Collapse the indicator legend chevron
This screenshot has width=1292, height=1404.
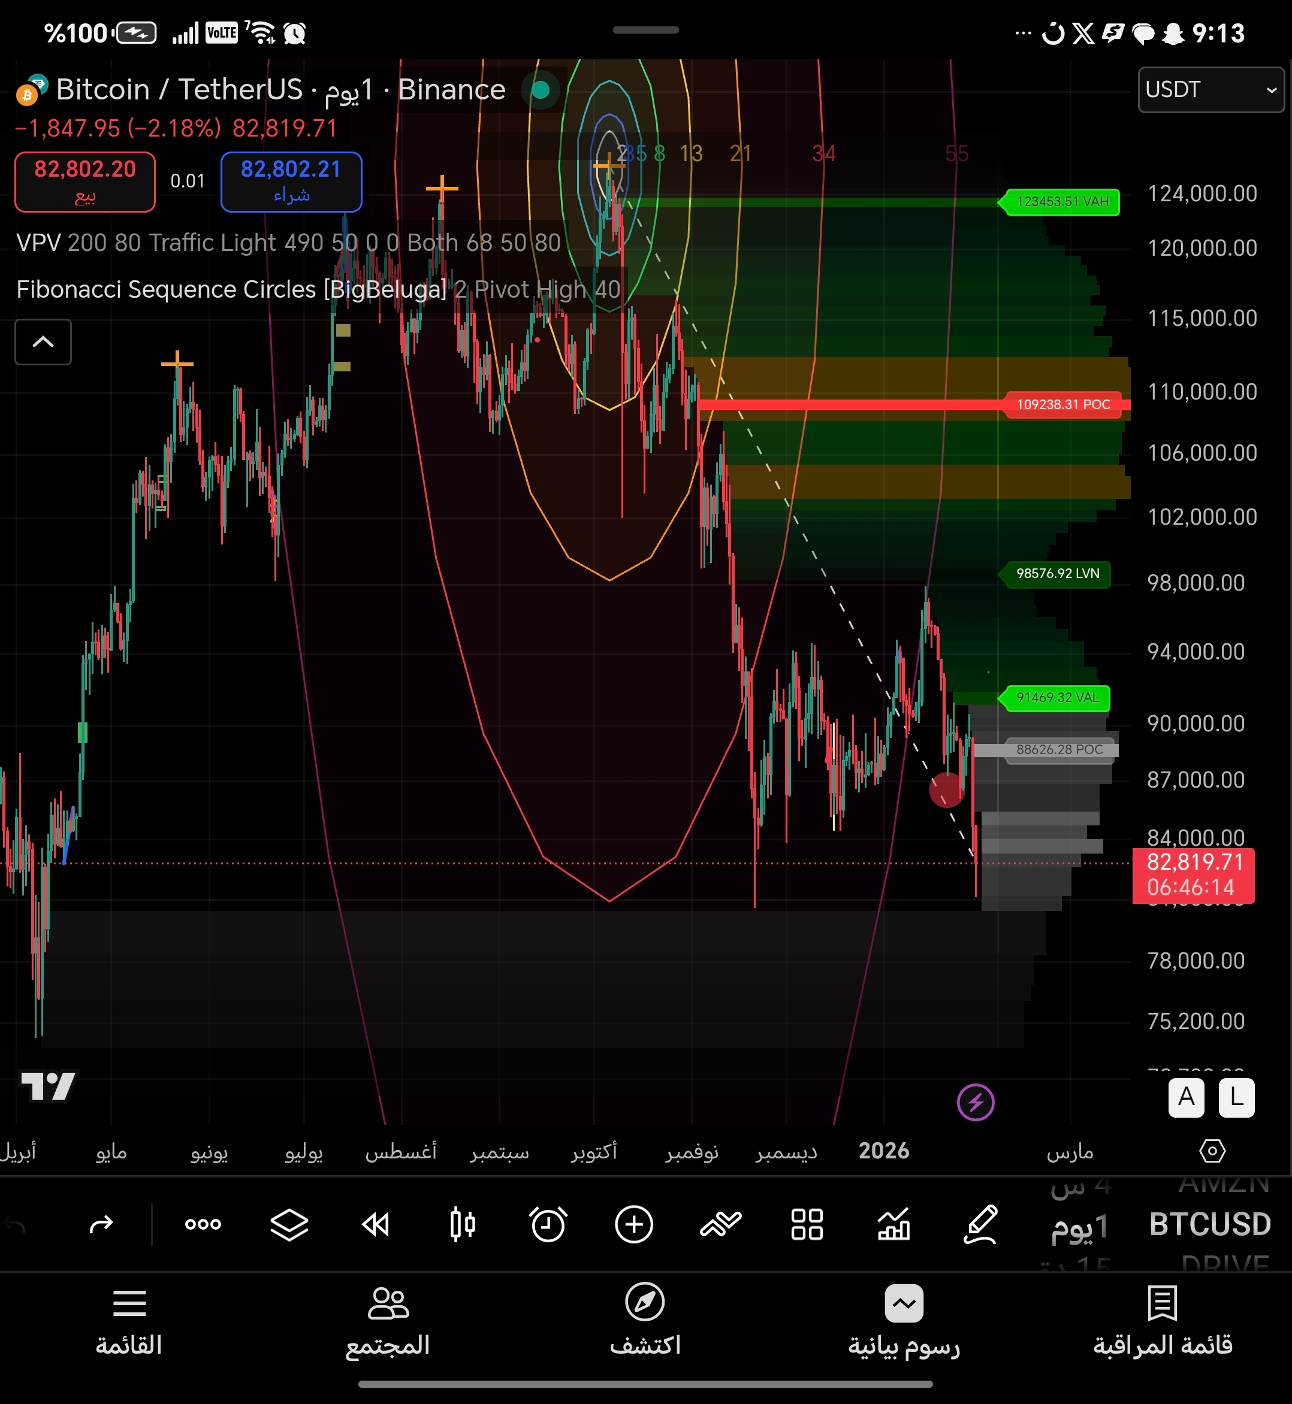(43, 342)
